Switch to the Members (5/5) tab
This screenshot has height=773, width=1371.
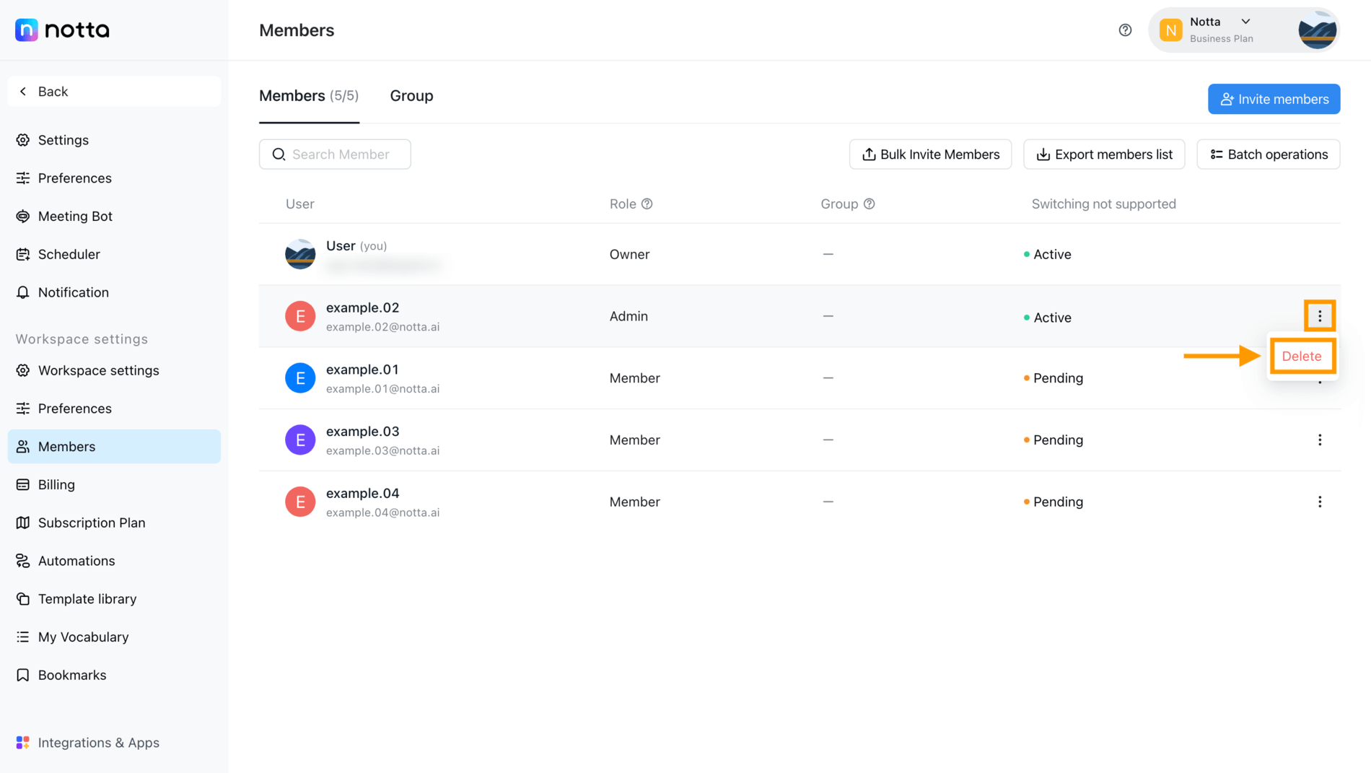(309, 96)
